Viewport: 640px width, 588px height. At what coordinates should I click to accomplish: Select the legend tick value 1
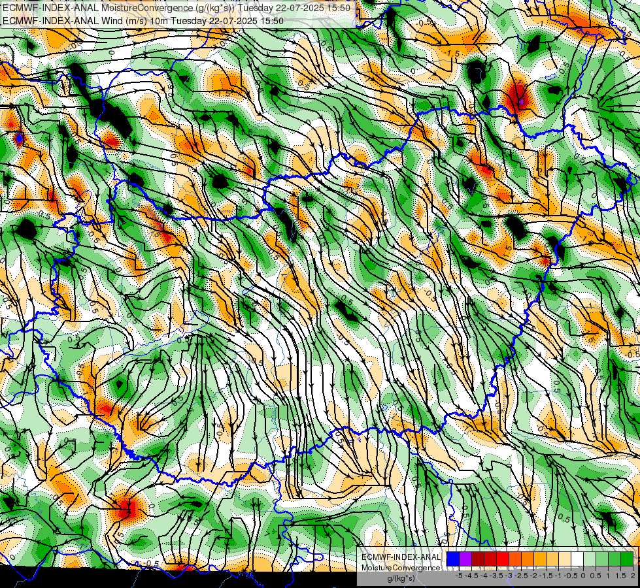(x=608, y=576)
